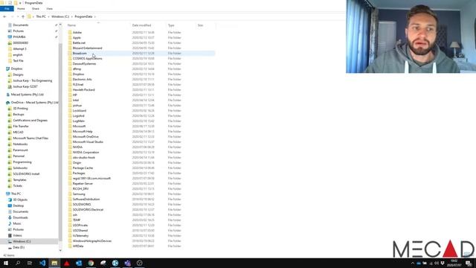Expand the chevron after This PC in breadcrumb
Viewport: 476px width, 268px height.
pyautogui.click(x=48, y=16)
